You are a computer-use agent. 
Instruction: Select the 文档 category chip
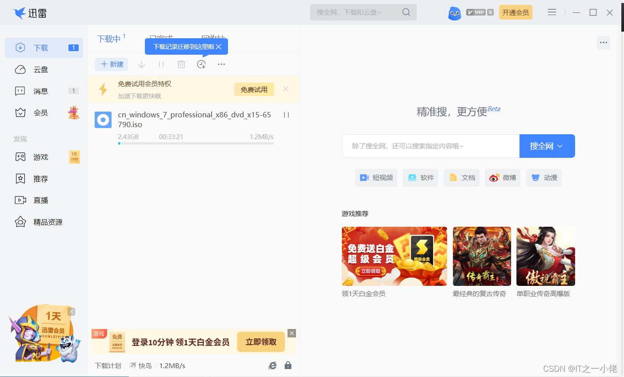462,178
